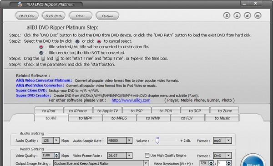Image resolution: width=273 pixels, height=166 pixels.
Task: Click the person register icon
Action: tap(237, 15)
